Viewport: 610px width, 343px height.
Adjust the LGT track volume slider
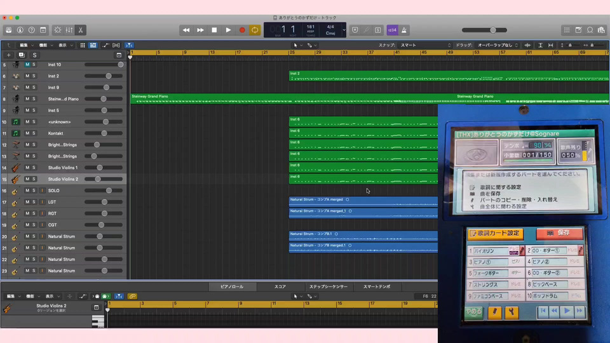pyautogui.click(x=104, y=202)
